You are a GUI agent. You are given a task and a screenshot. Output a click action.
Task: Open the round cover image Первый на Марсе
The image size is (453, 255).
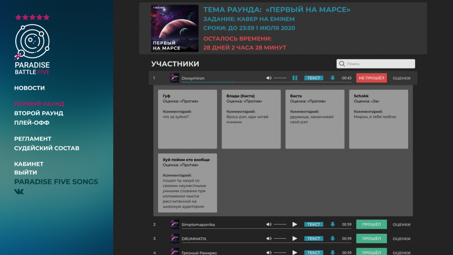(175, 28)
